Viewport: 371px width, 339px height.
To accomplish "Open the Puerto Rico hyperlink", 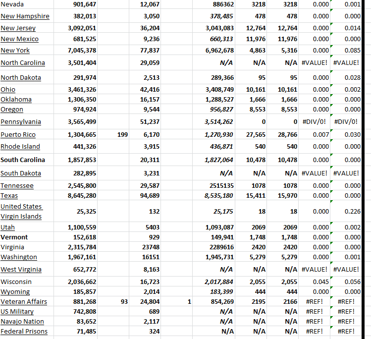I will pyautogui.click(x=18, y=134).
